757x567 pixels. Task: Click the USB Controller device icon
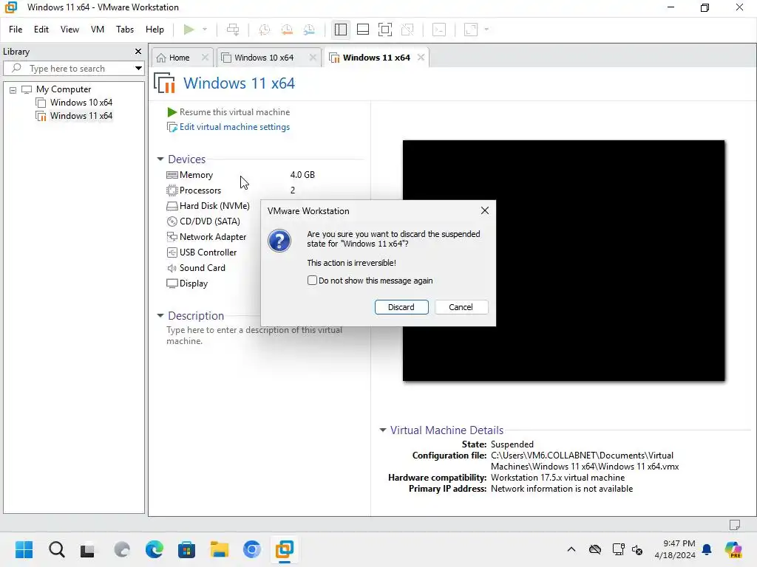(x=172, y=252)
